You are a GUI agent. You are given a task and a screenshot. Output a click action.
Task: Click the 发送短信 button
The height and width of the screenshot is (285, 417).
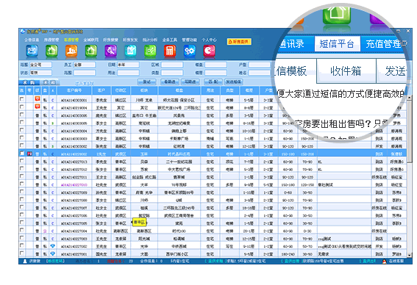233,82
